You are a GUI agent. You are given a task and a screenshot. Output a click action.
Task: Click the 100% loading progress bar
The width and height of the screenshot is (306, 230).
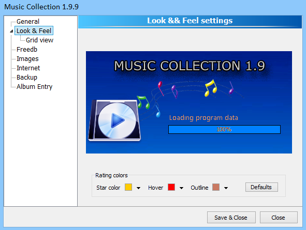(x=224, y=130)
